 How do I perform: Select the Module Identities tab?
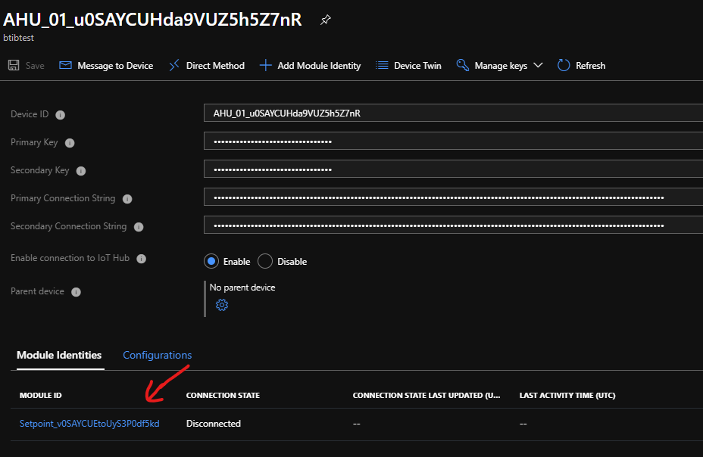click(59, 355)
